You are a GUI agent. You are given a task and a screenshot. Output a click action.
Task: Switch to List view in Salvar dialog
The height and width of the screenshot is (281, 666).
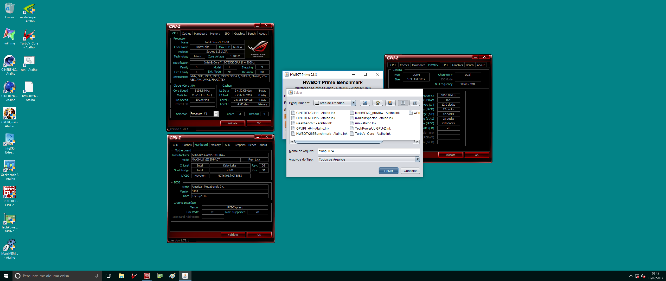(403, 103)
